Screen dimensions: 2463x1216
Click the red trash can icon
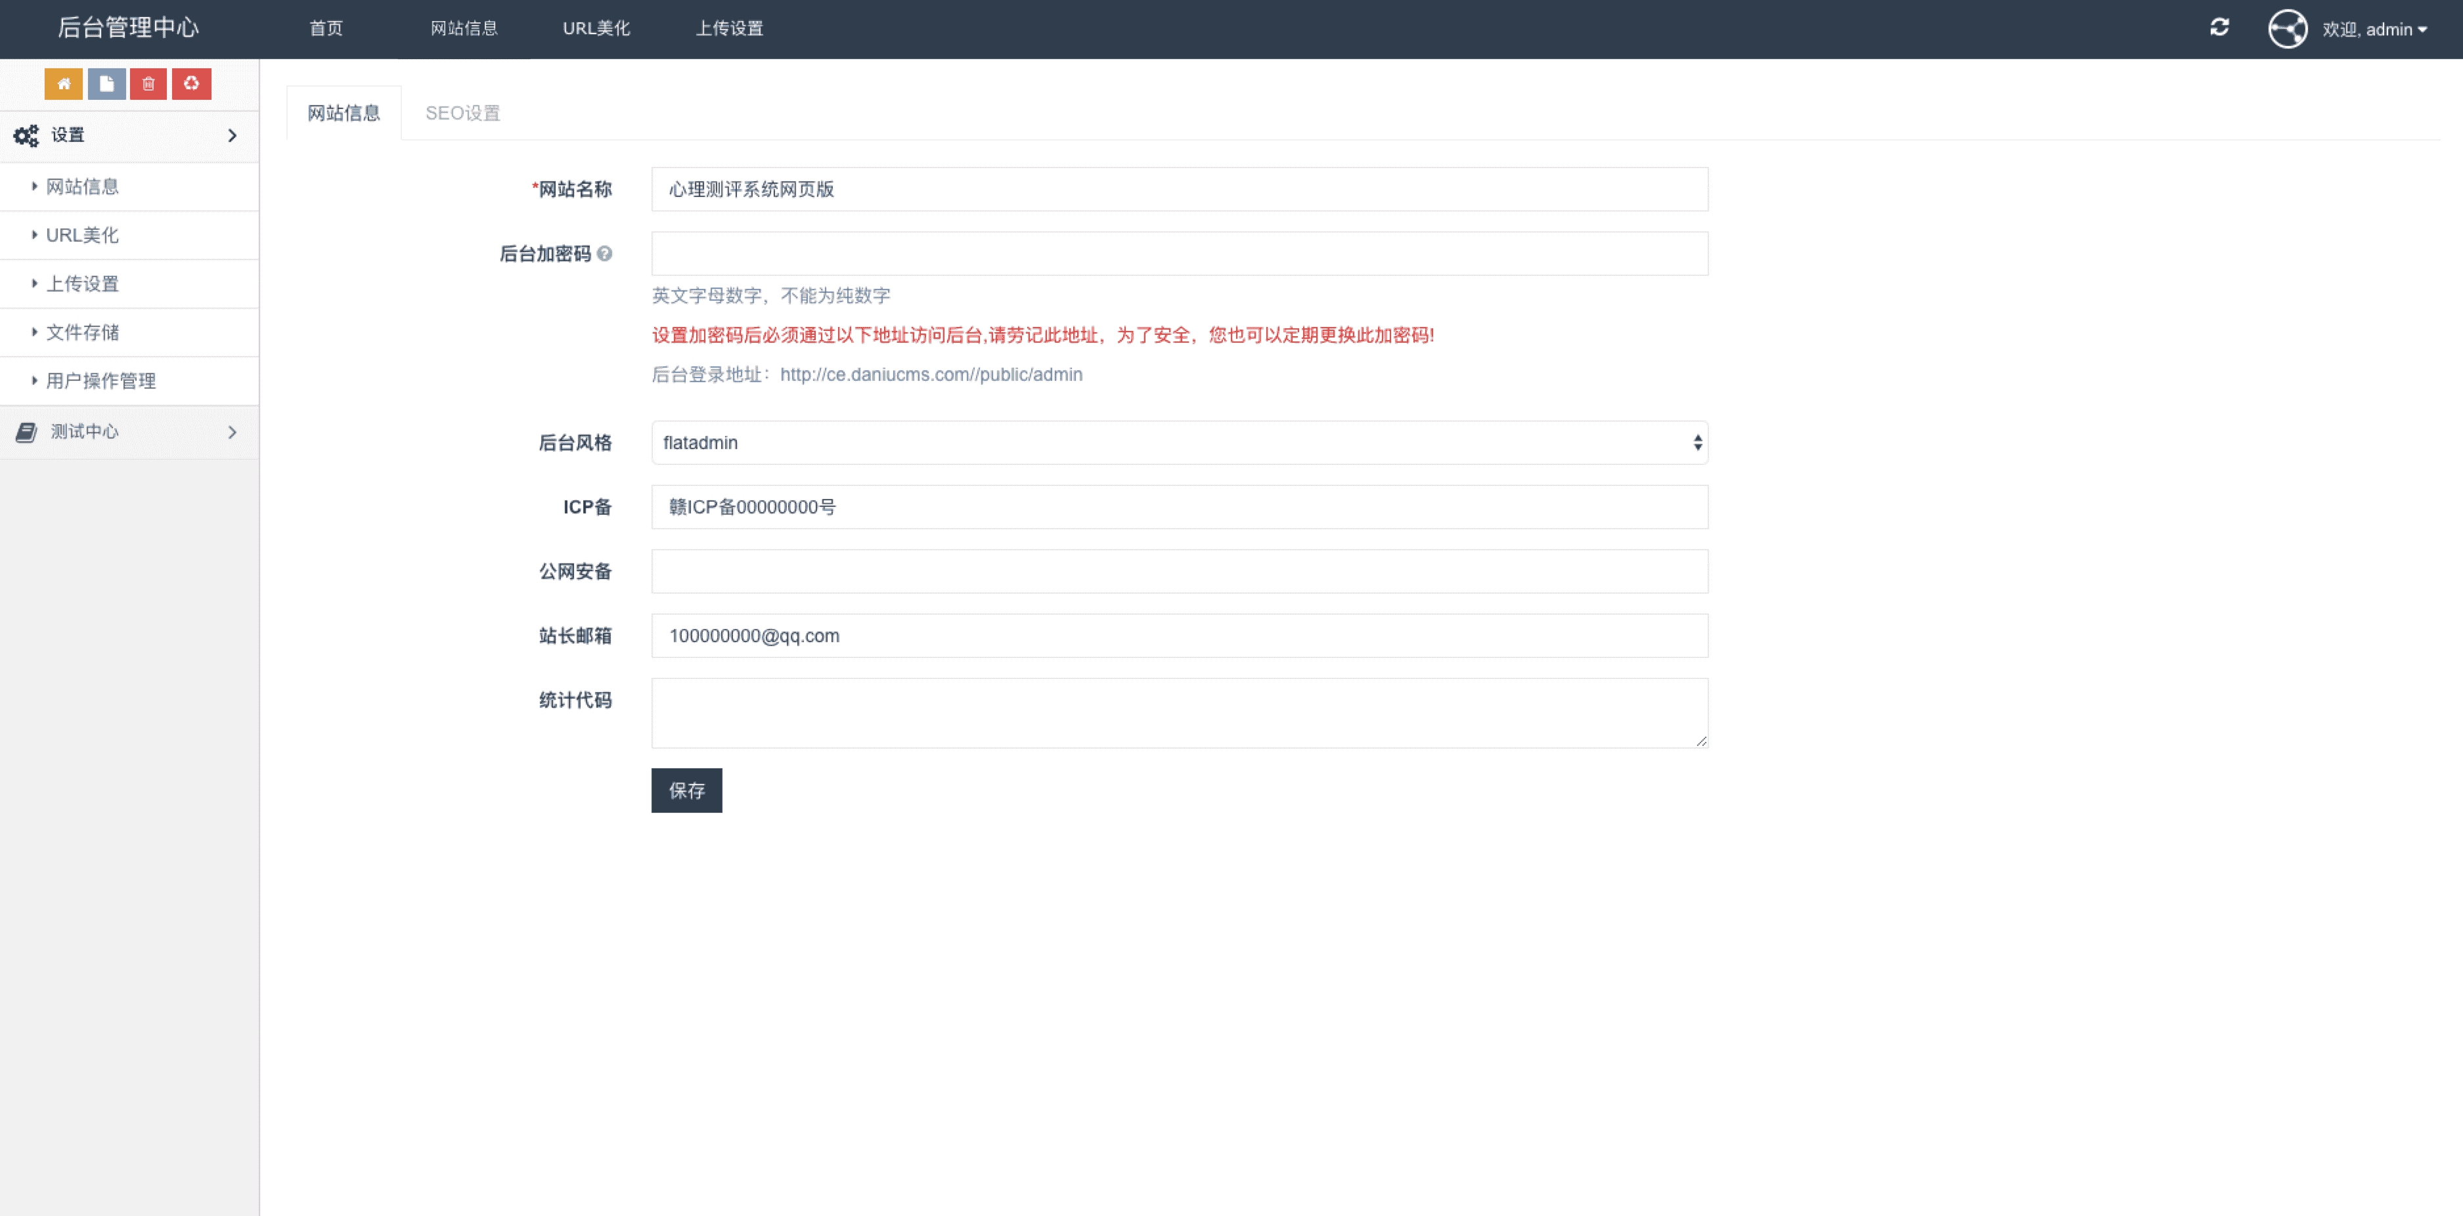pyautogui.click(x=148, y=84)
